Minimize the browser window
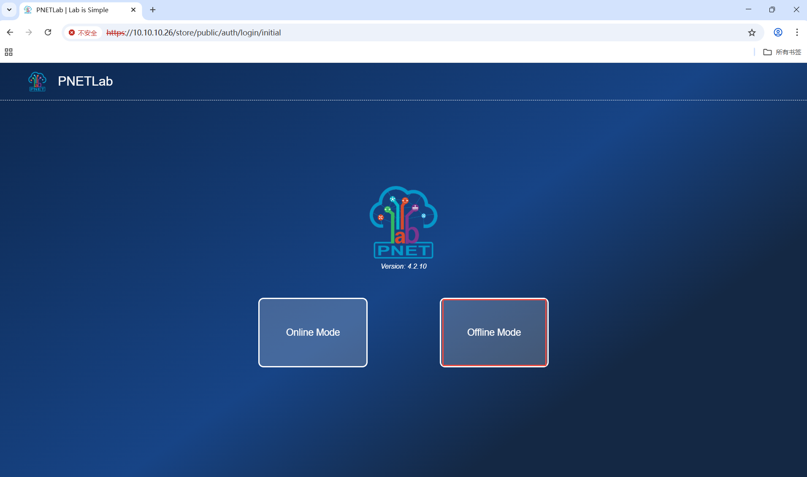The image size is (807, 477). click(748, 9)
